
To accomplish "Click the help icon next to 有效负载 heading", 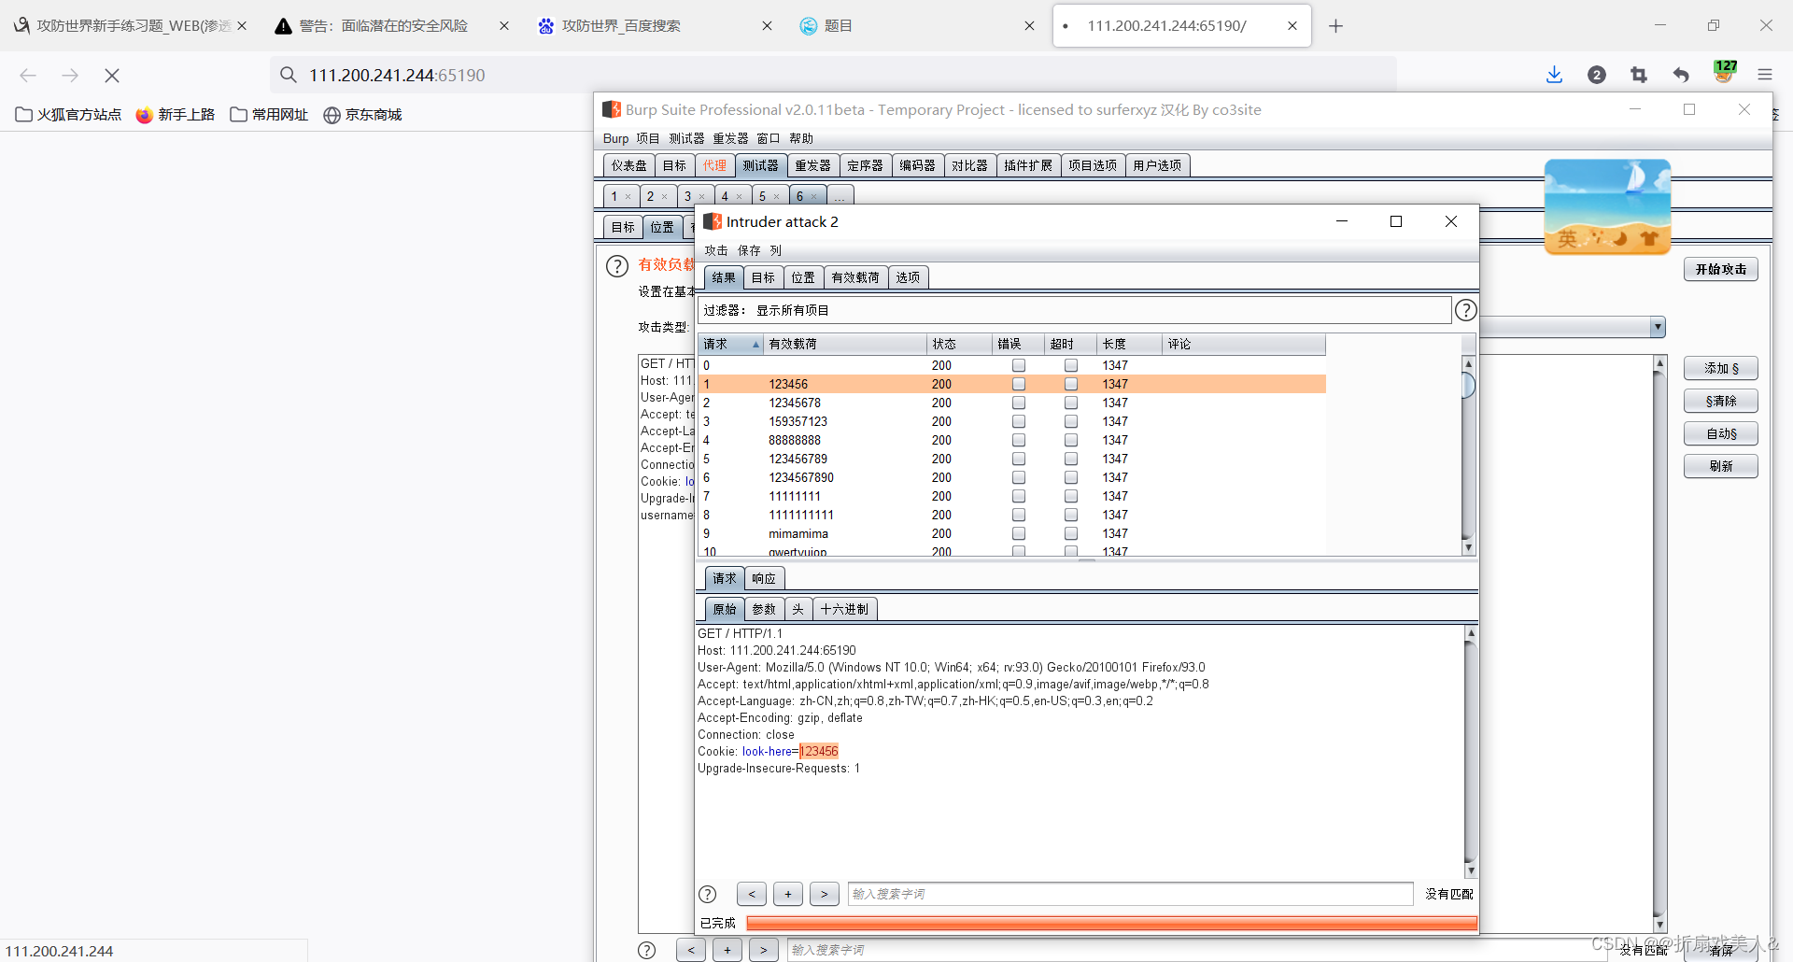I will (x=617, y=266).
